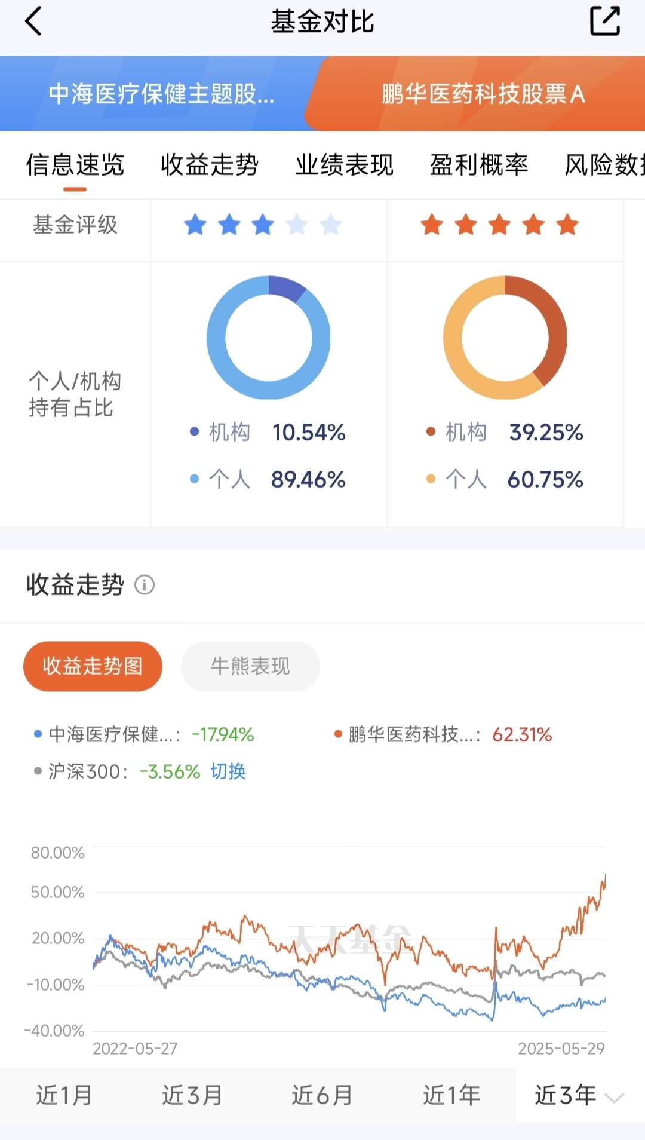Viewport: 645px width, 1140px height.
Task: Select the 近6月 period button
Action: (x=321, y=1095)
